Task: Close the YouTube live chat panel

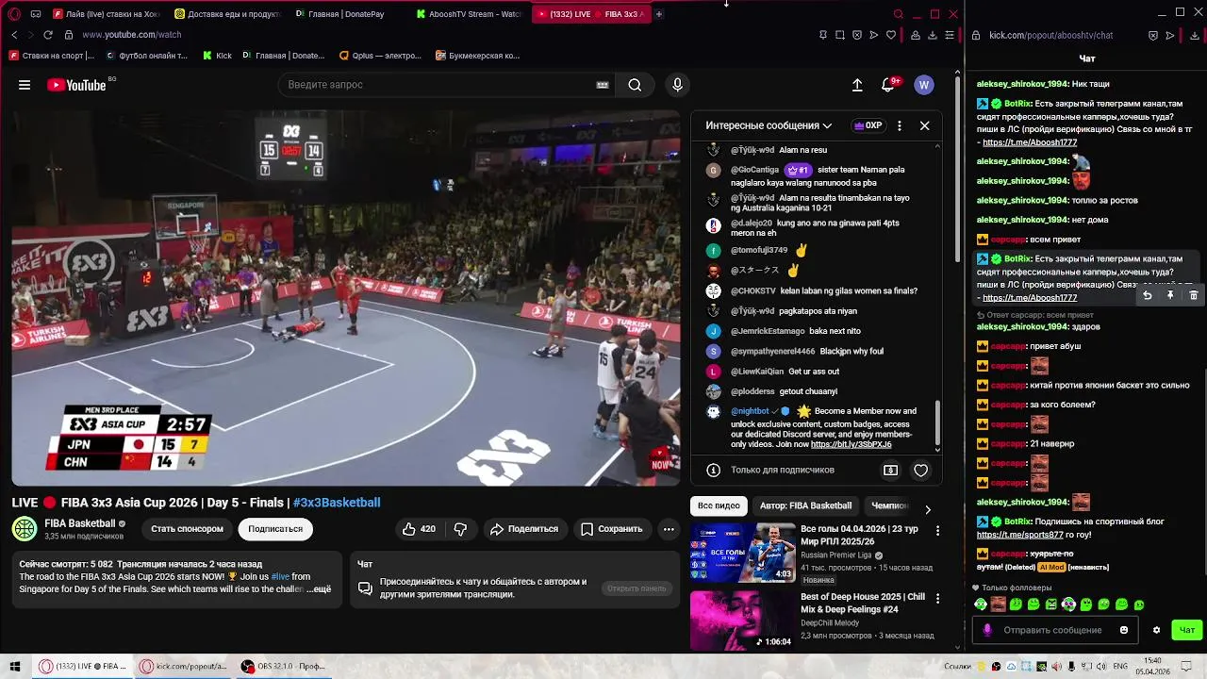Action: click(x=924, y=125)
